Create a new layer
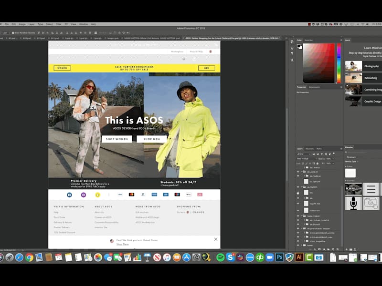The width and height of the screenshot is (382, 286). 333,249
